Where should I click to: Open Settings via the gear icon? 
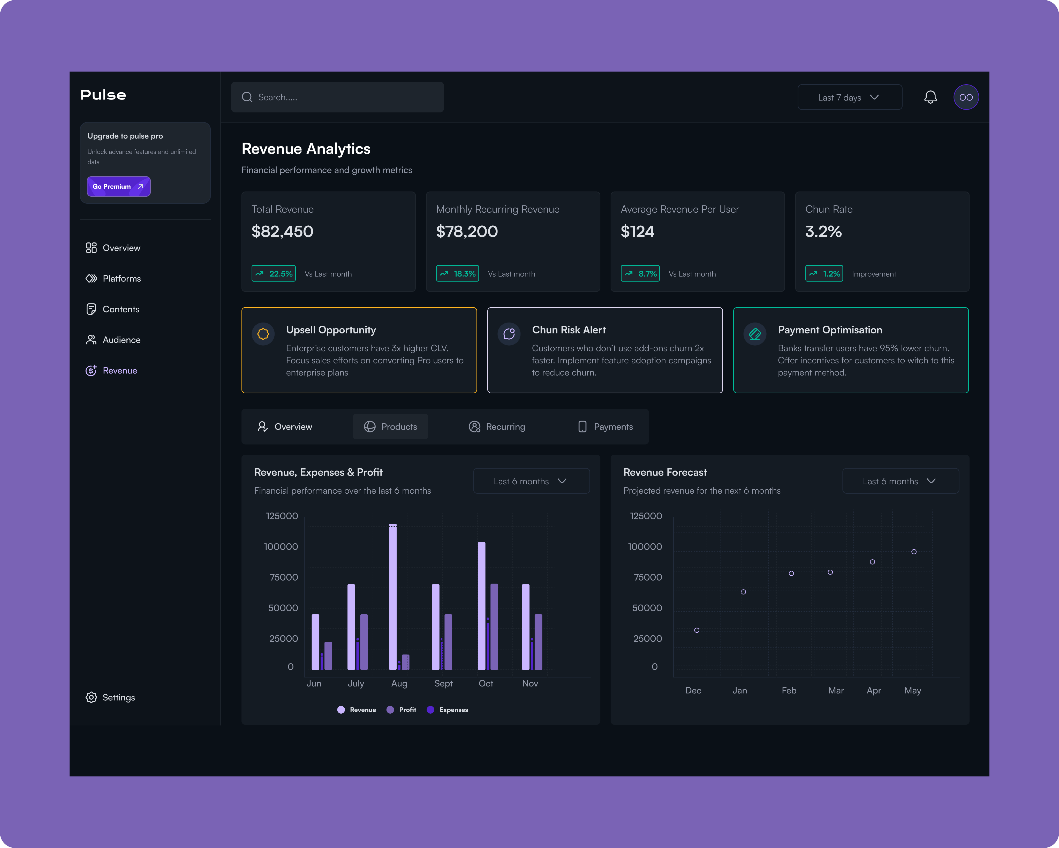(91, 697)
